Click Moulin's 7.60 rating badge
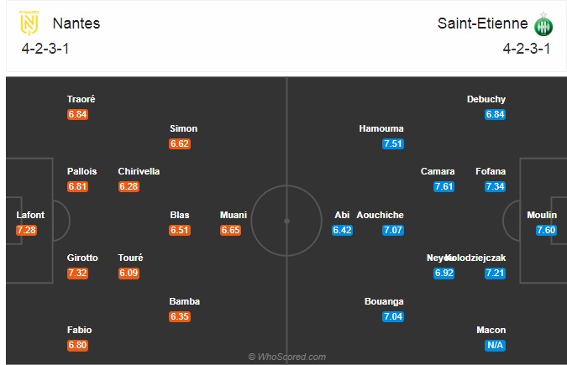567x365 pixels. 546,230
